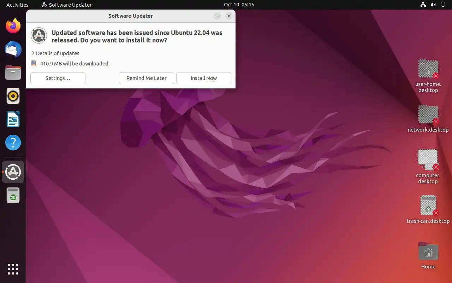This screenshot has height=283, width=452.
Task: Open Software Updater app menu in top bar
Action: pos(66,5)
